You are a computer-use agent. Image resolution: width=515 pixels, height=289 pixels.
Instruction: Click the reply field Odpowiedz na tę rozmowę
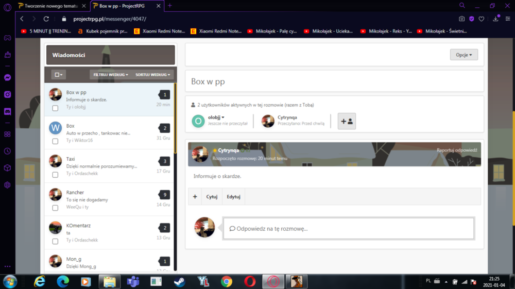349,228
